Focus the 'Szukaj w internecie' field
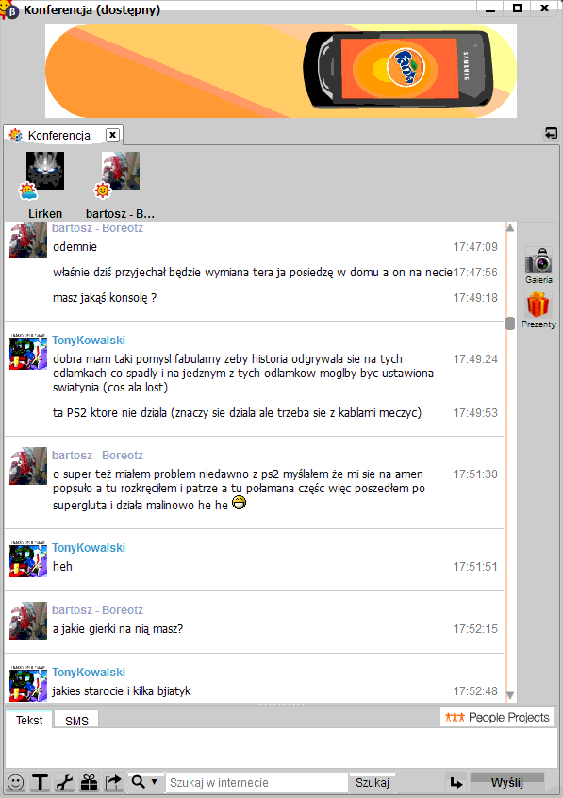 [x=257, y=782]
